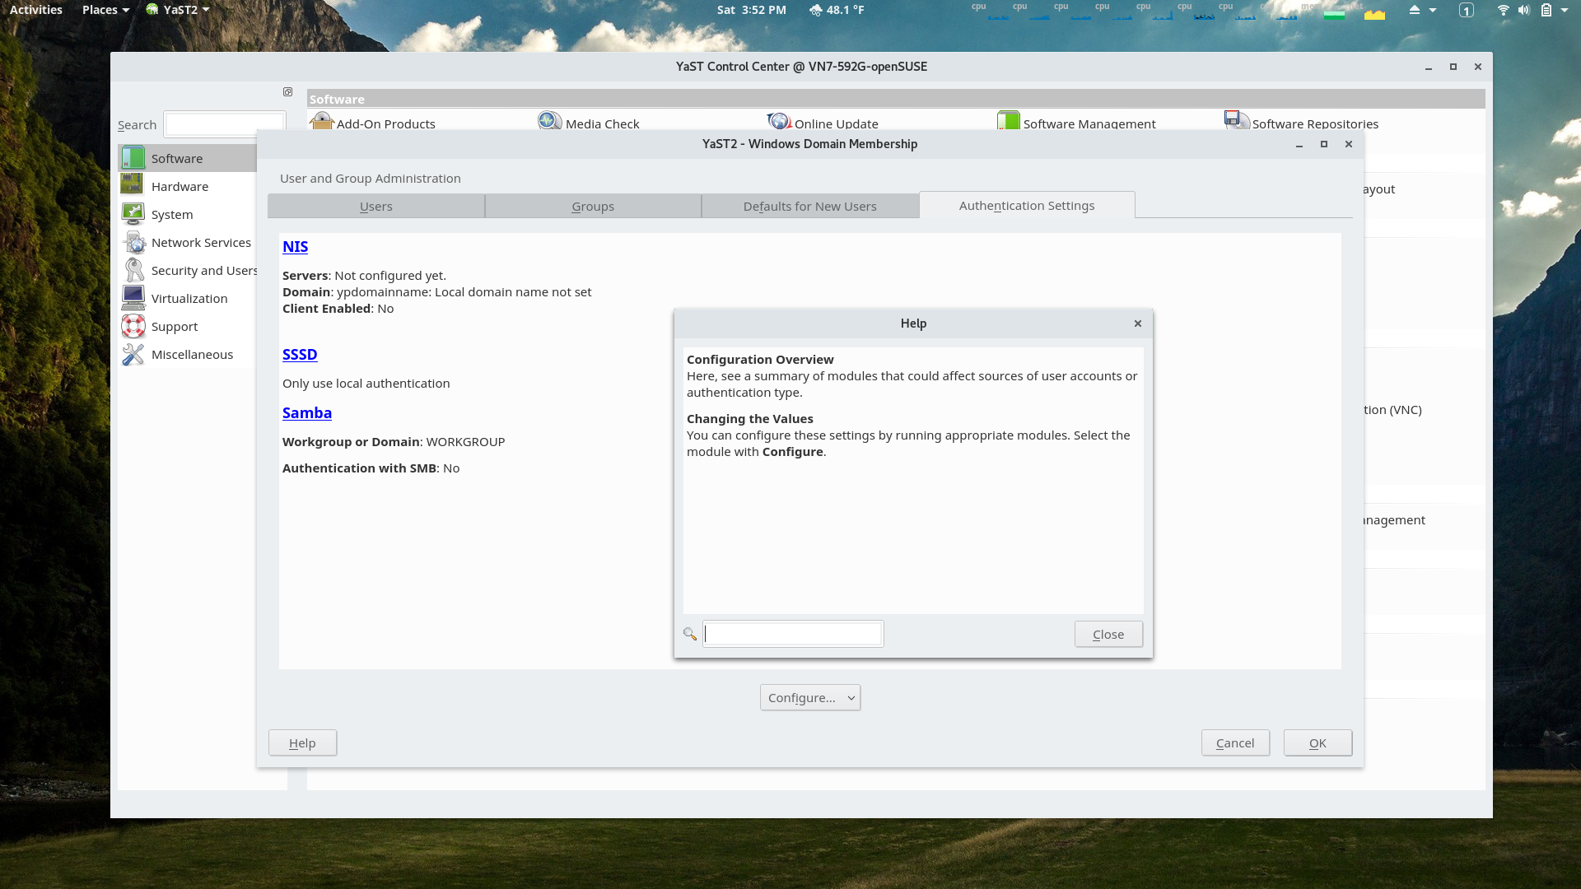This screenshot has width=1581, height=889.
Task: Select the Security and Users keys icon
Action: [x=133, y=270]
